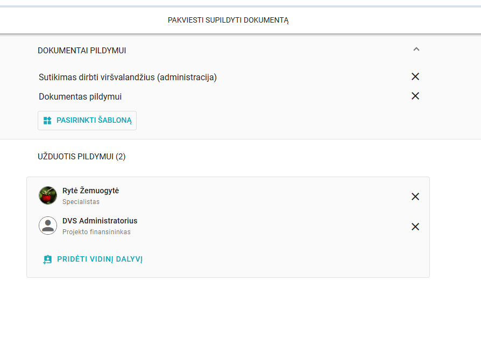The height and width of the screenshot is (337, 481).
Task: Click the Dokumentai pildymui section header
Action: coord(82,51)
